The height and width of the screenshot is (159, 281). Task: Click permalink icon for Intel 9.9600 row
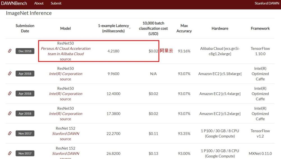(x=10, y=73)
